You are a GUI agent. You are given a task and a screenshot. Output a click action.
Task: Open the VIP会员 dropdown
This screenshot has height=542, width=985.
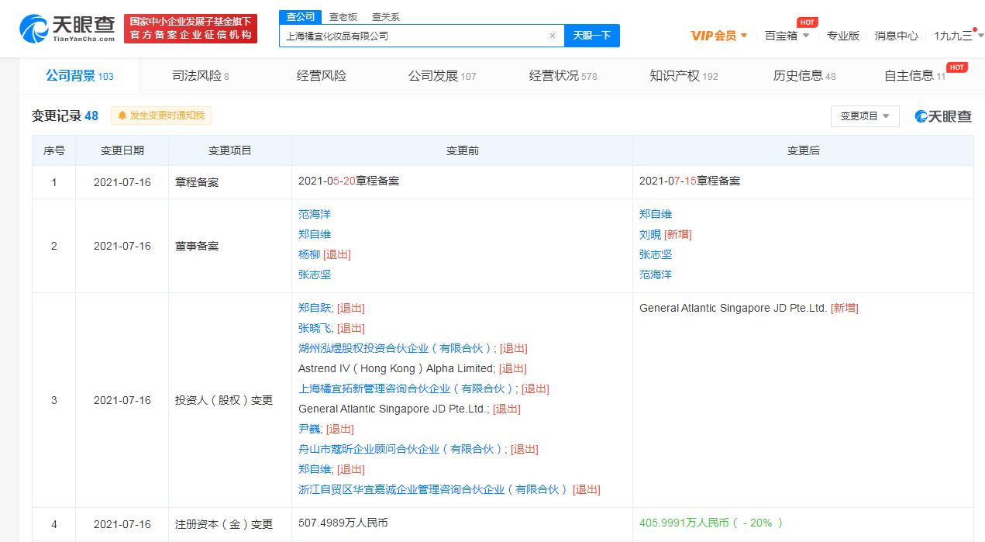(719, 36)
